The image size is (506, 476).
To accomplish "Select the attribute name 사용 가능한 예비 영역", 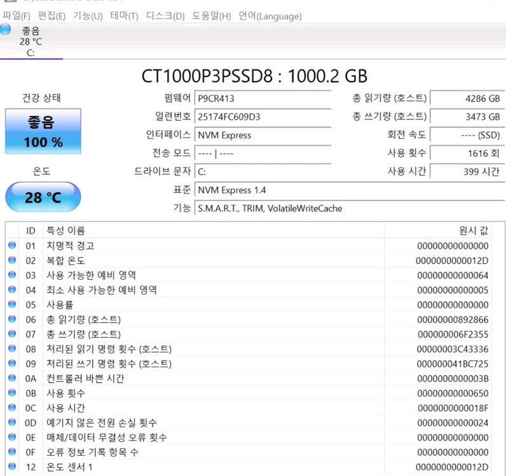I will pyautogui.click(x=92, y=275).
